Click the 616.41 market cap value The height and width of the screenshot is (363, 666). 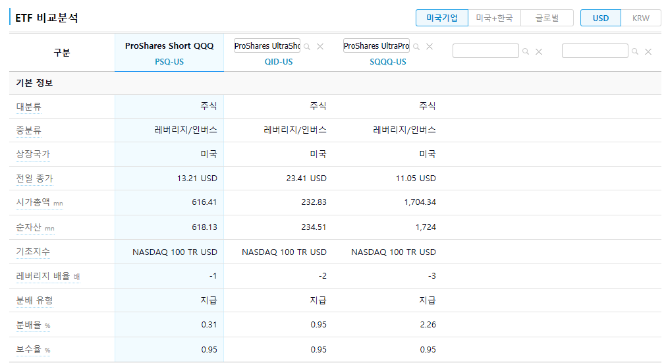coord(204,202)
